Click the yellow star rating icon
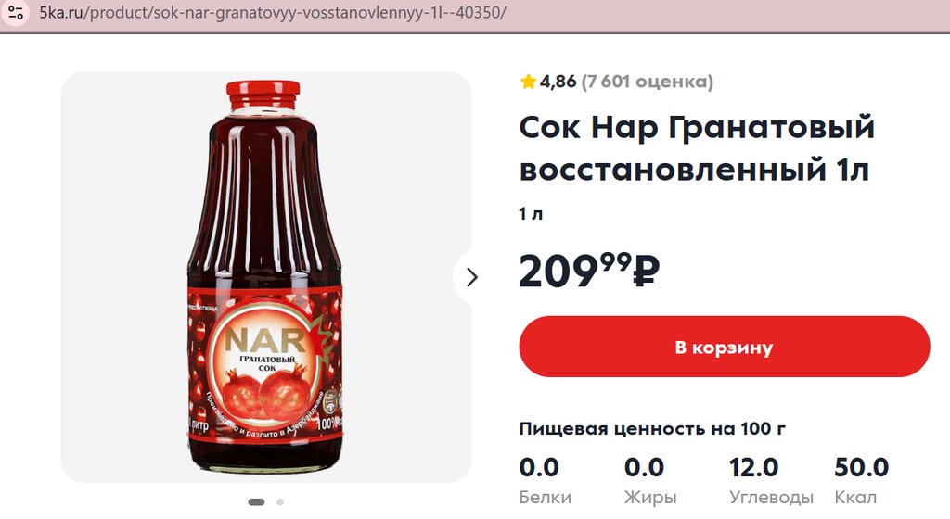 point(528,81)
